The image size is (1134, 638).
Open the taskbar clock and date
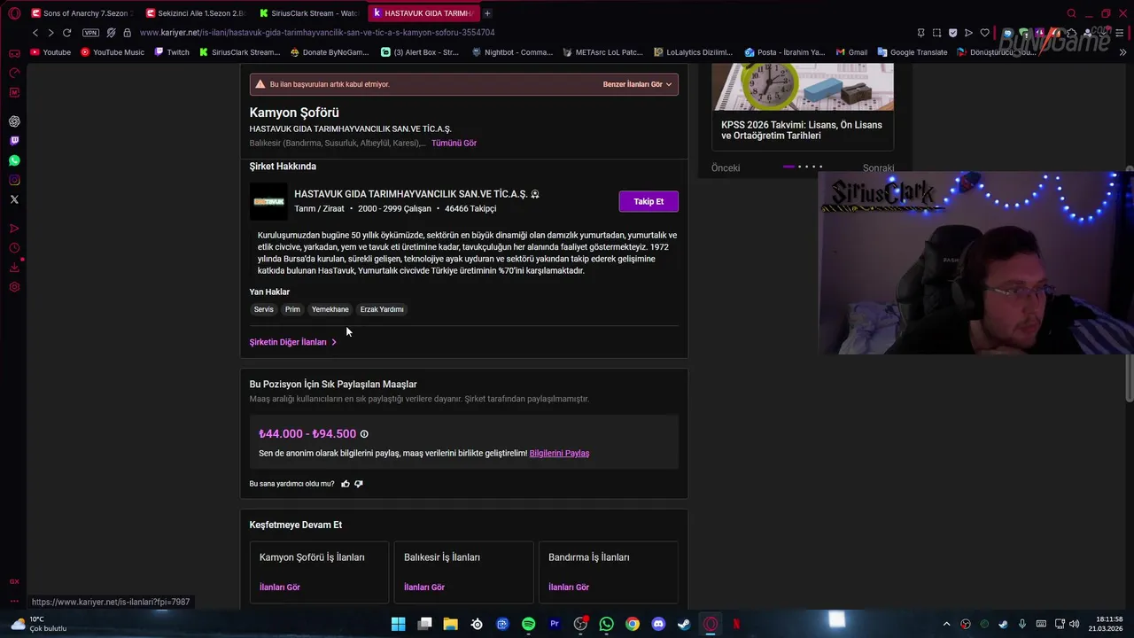[x=1107, y=624]
